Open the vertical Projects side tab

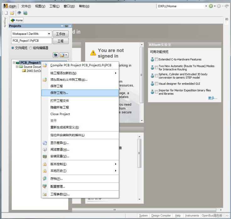[5, 23]
